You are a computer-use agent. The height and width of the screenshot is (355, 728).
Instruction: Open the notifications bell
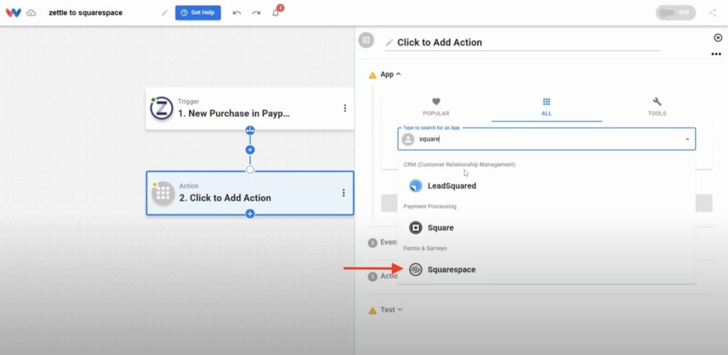(276, 13)
